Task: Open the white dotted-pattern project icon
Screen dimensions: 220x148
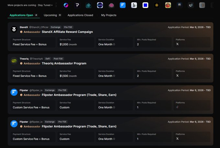Action: point(134,5)
